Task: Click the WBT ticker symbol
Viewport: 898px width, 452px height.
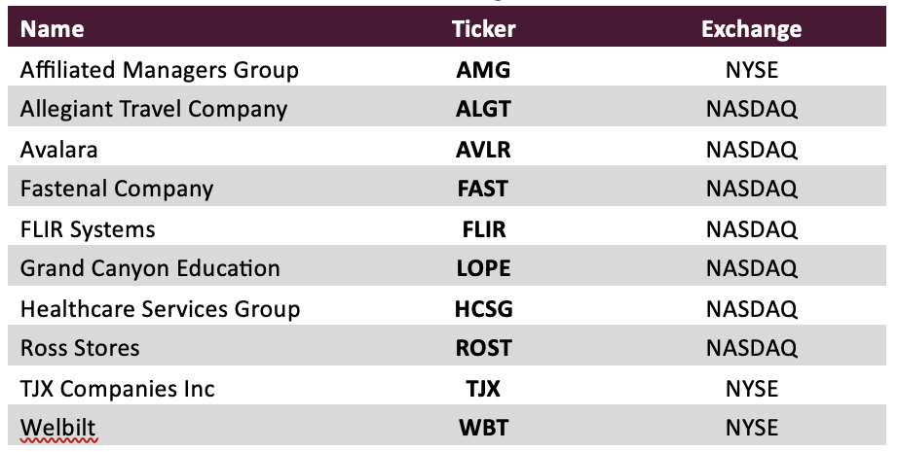Action: [x=483, y=429]
